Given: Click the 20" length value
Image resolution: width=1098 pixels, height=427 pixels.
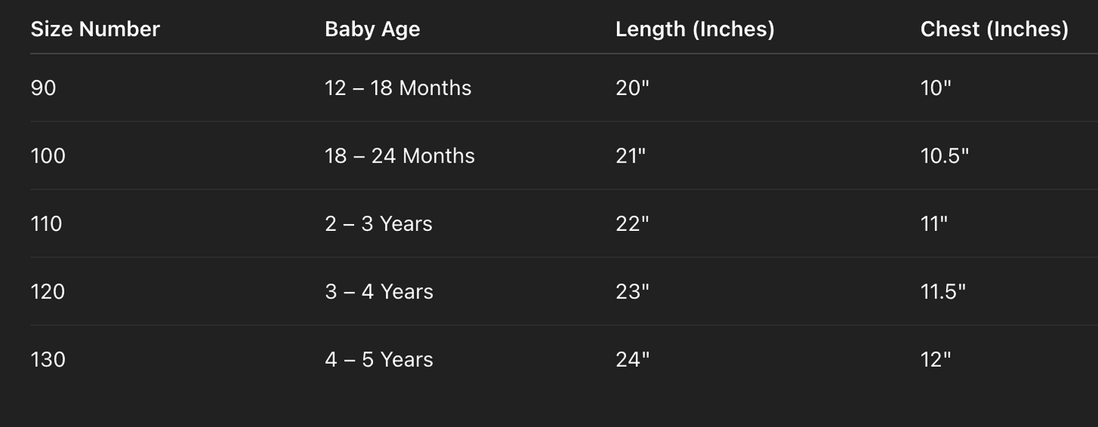Looking at the screenshot, I should [x=632, y=88].
